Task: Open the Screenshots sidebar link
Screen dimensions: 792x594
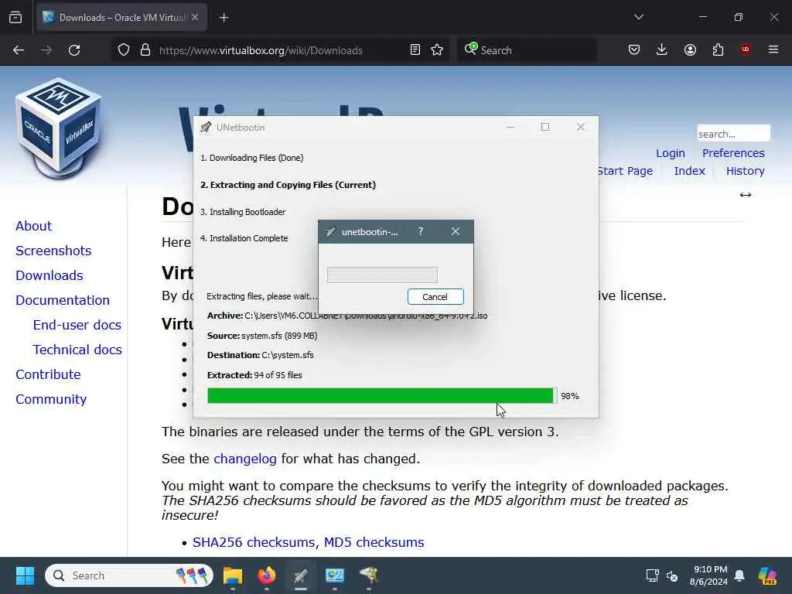Action: click(53, 251)
